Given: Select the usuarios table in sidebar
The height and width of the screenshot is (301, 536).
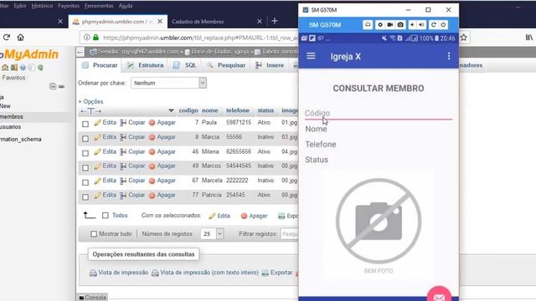Looking at the screenshot, I should coord(11,127).
